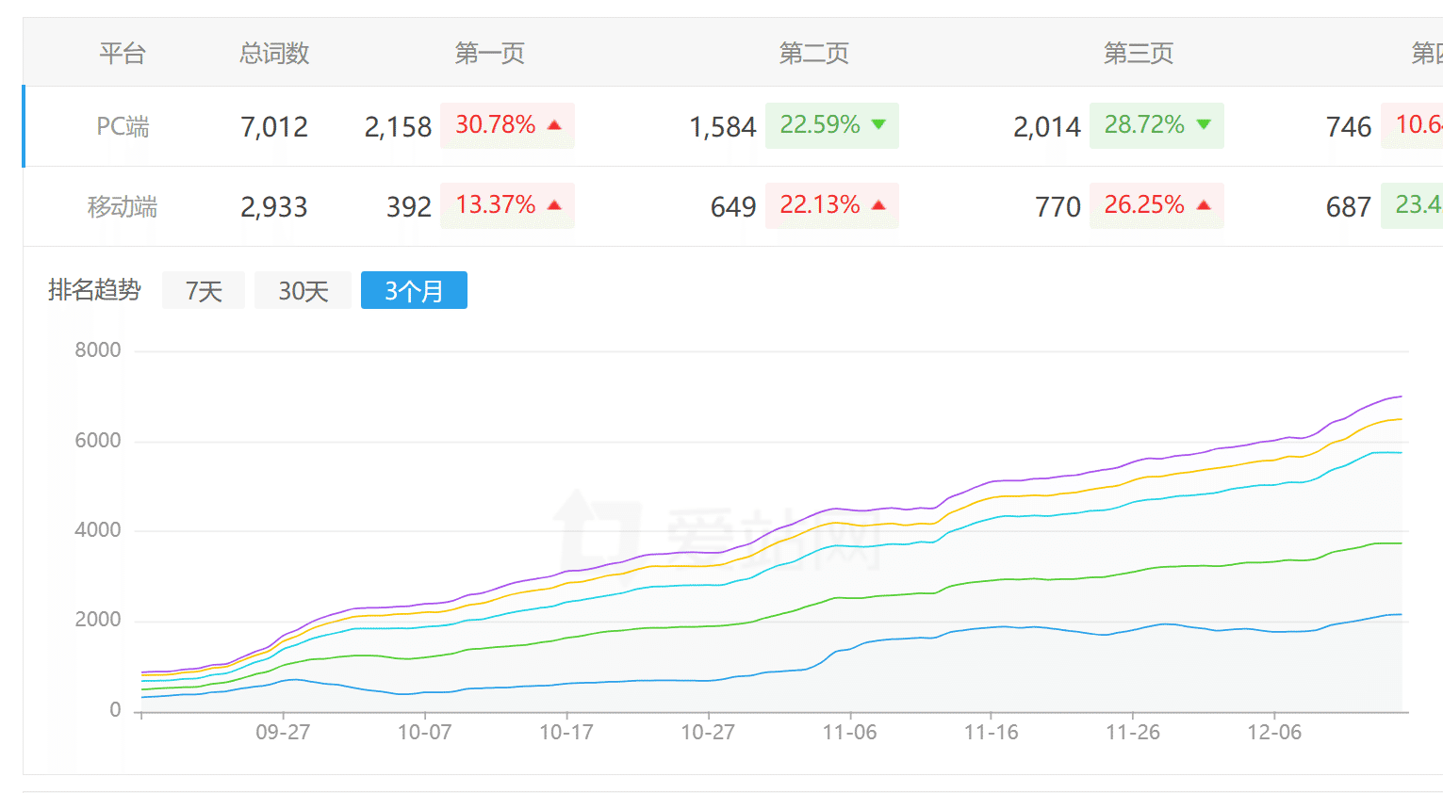This screenshot has width=1443, height=793.
Task: Click the 第三页 column header
Action: [1139, 53]
